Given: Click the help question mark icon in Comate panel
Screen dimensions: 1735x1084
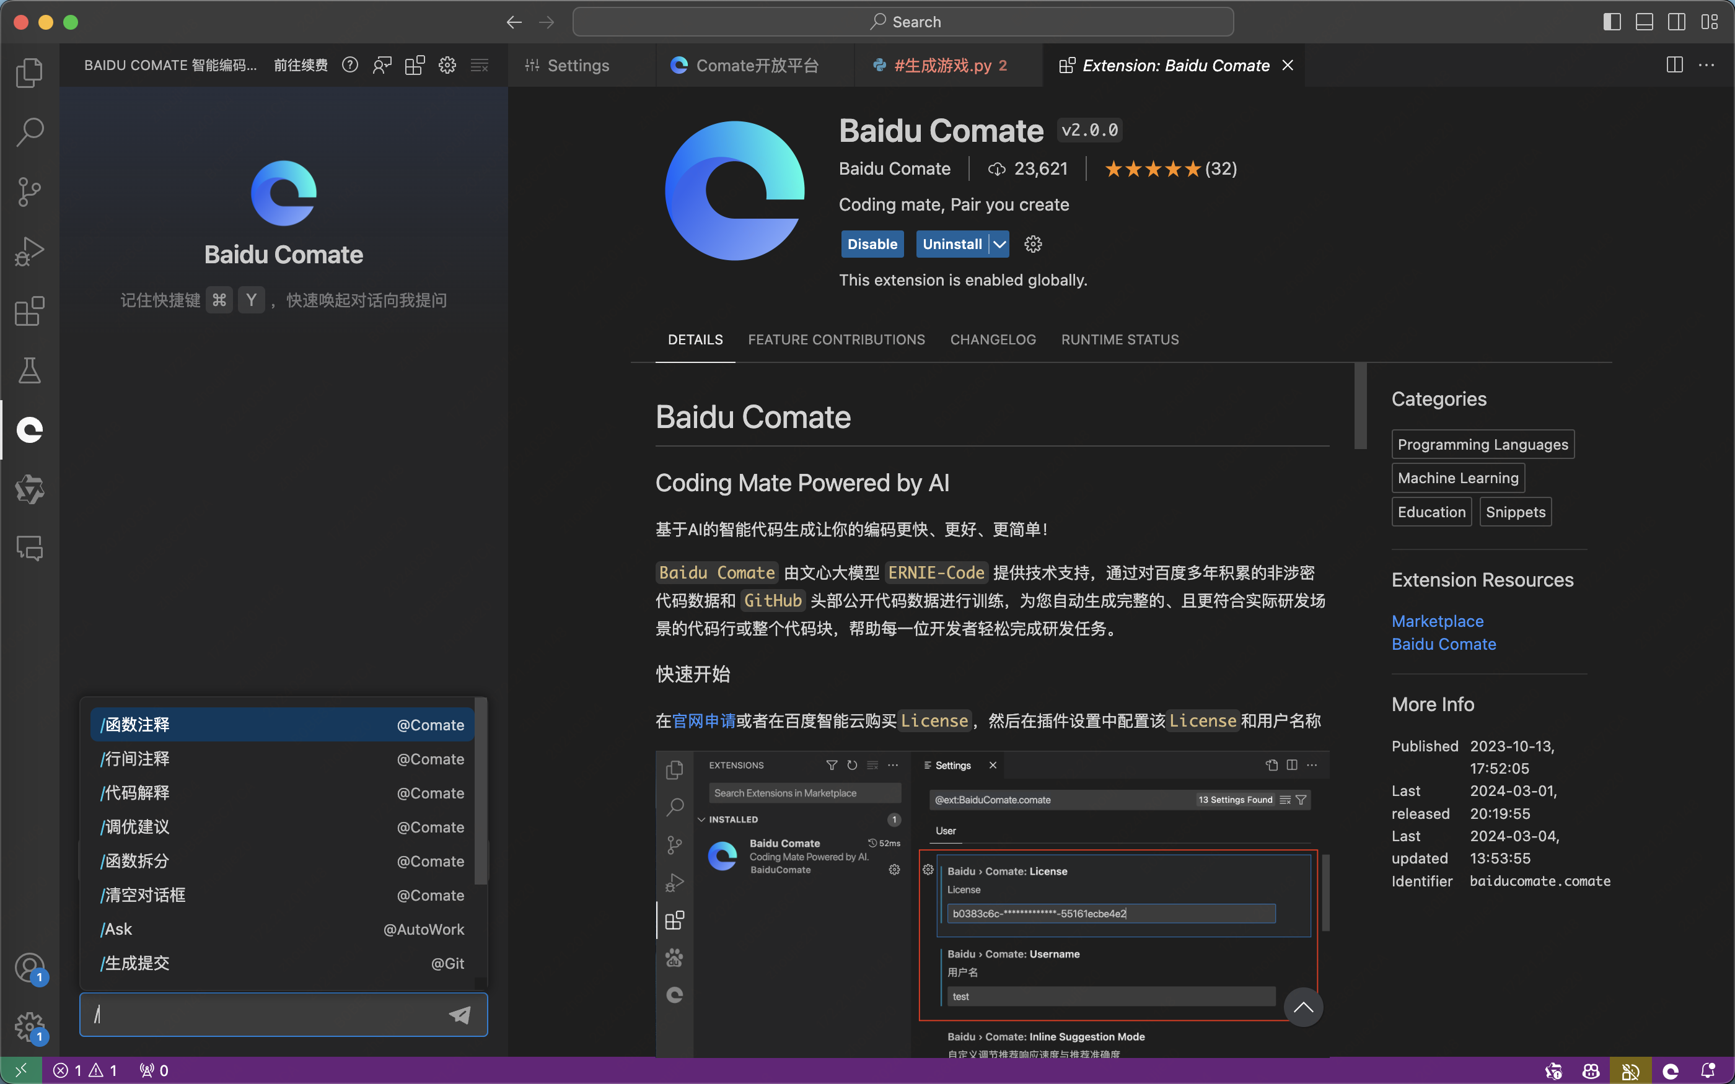Looking at the screenshot, I should click(x=350, y=65).
